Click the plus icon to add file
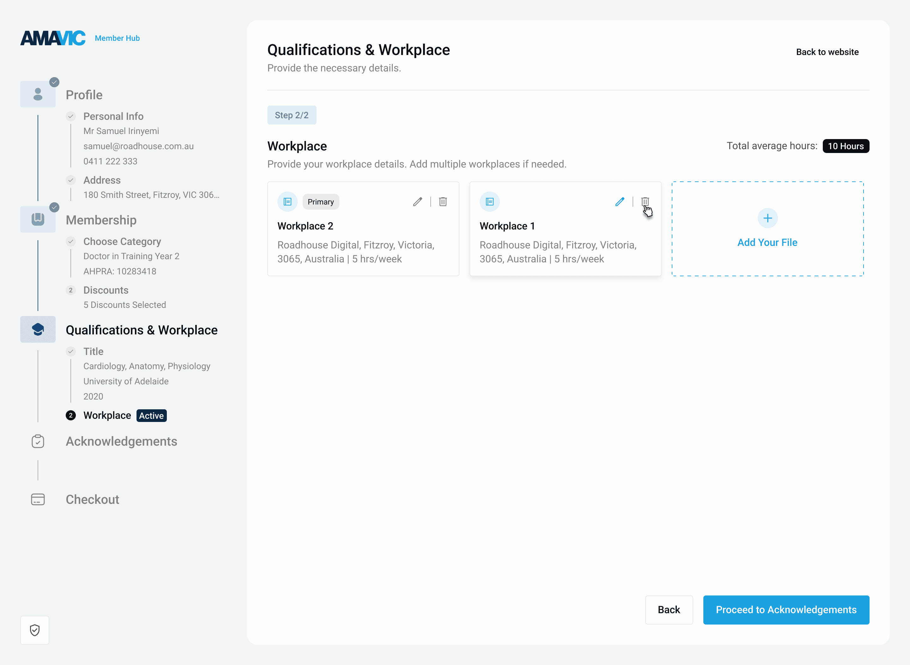 [x=767, y=218]
